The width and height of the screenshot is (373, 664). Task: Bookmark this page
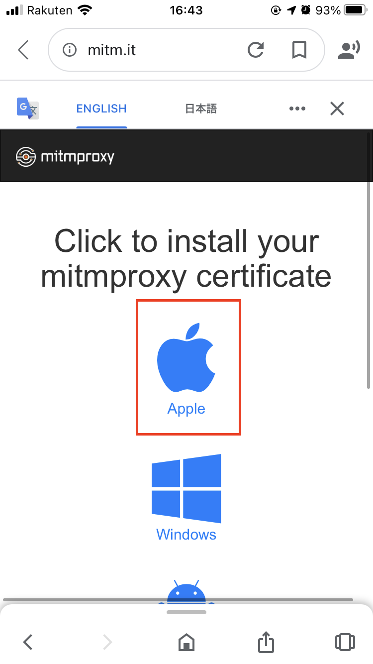click(299, 50)
